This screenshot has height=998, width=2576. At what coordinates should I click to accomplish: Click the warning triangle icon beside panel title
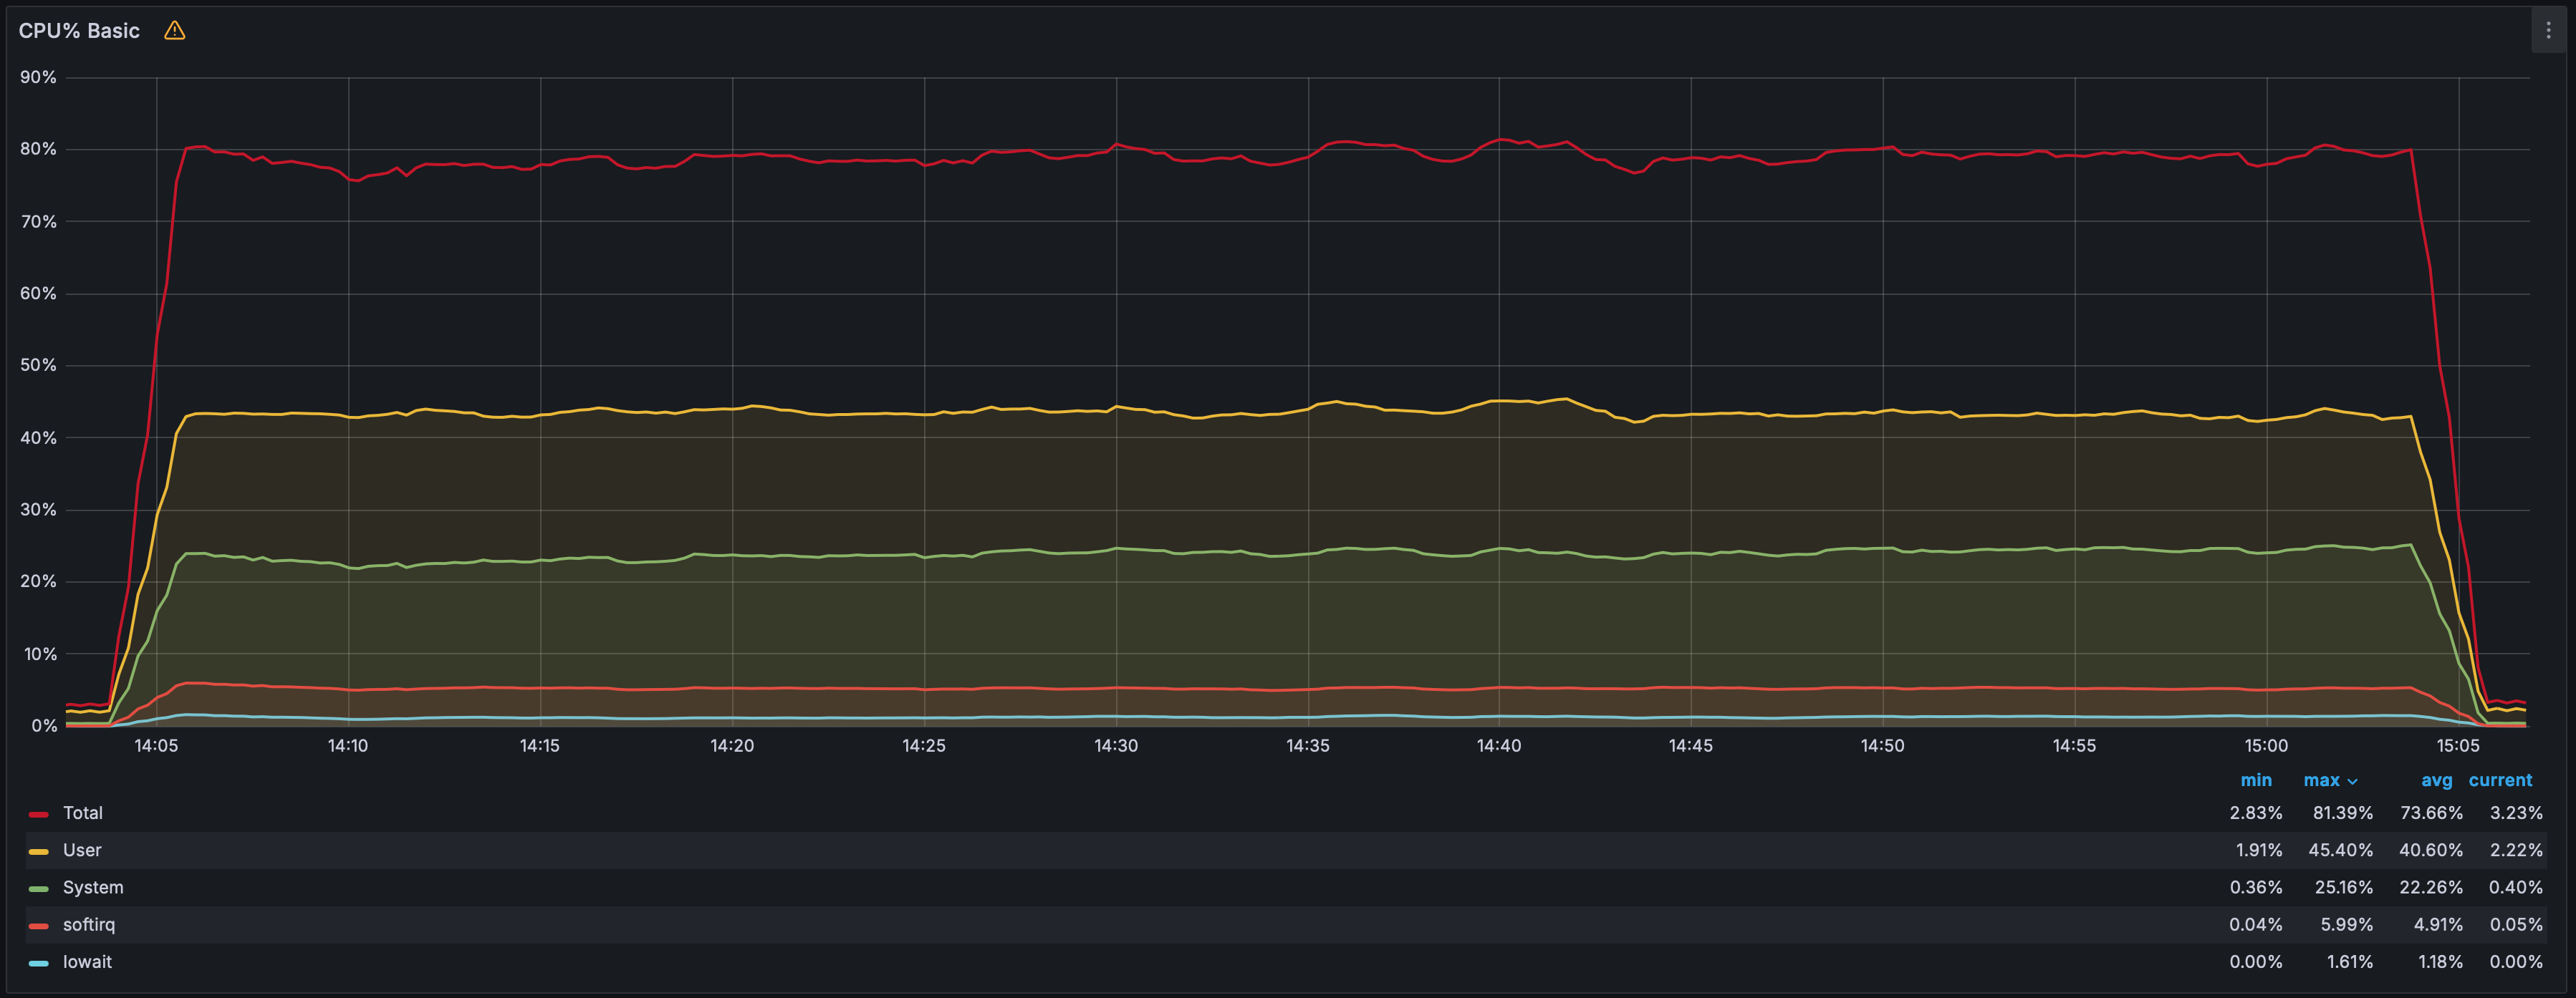point(175,31)
